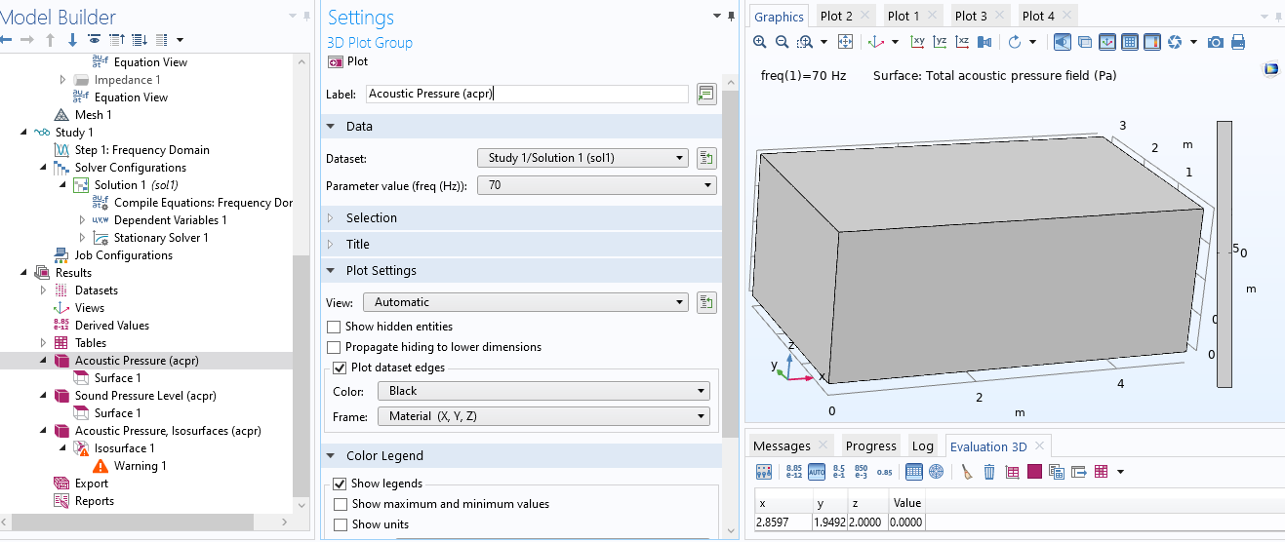Select Sound Pressure Level (acpr) node

(x=145, y=396)
